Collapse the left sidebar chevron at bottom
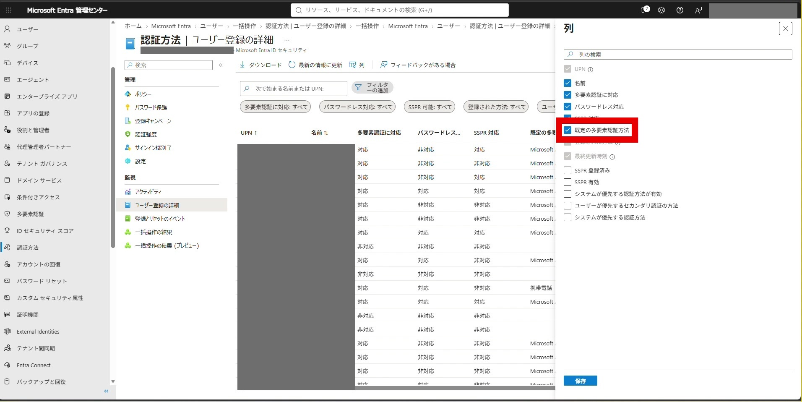The height and width of the screenshot is (402, 802). pyautogui.click(x=106, y=391)
